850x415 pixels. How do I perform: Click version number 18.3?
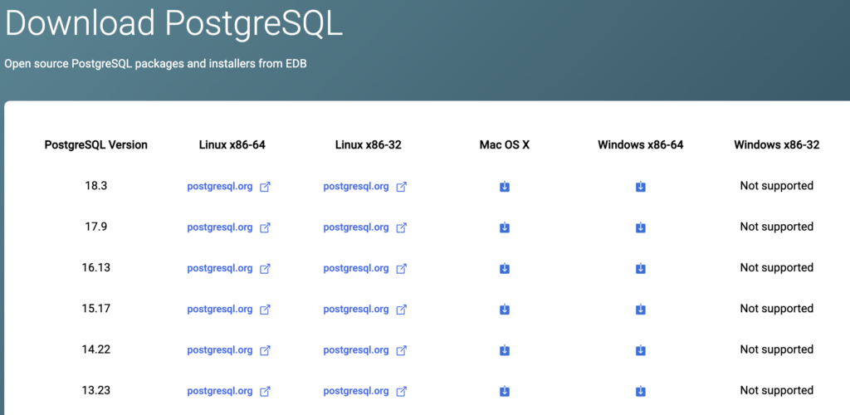tap(96, 186)
